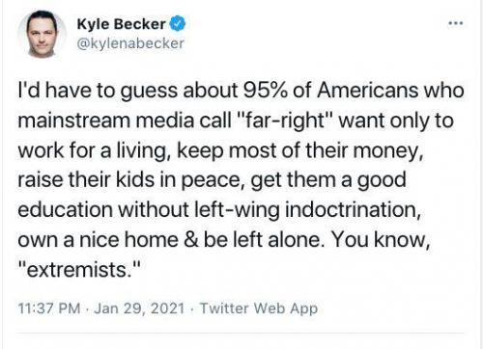Click the word "Americans" in the tweet

coord(367,91)
